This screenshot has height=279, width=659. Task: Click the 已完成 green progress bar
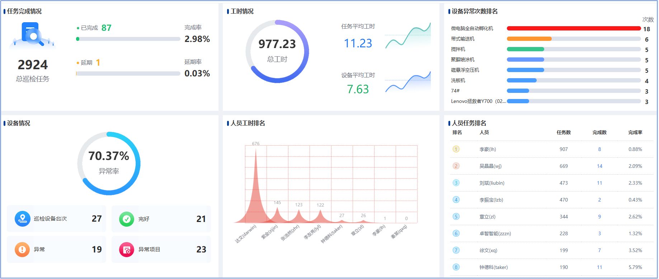(128, 39)
